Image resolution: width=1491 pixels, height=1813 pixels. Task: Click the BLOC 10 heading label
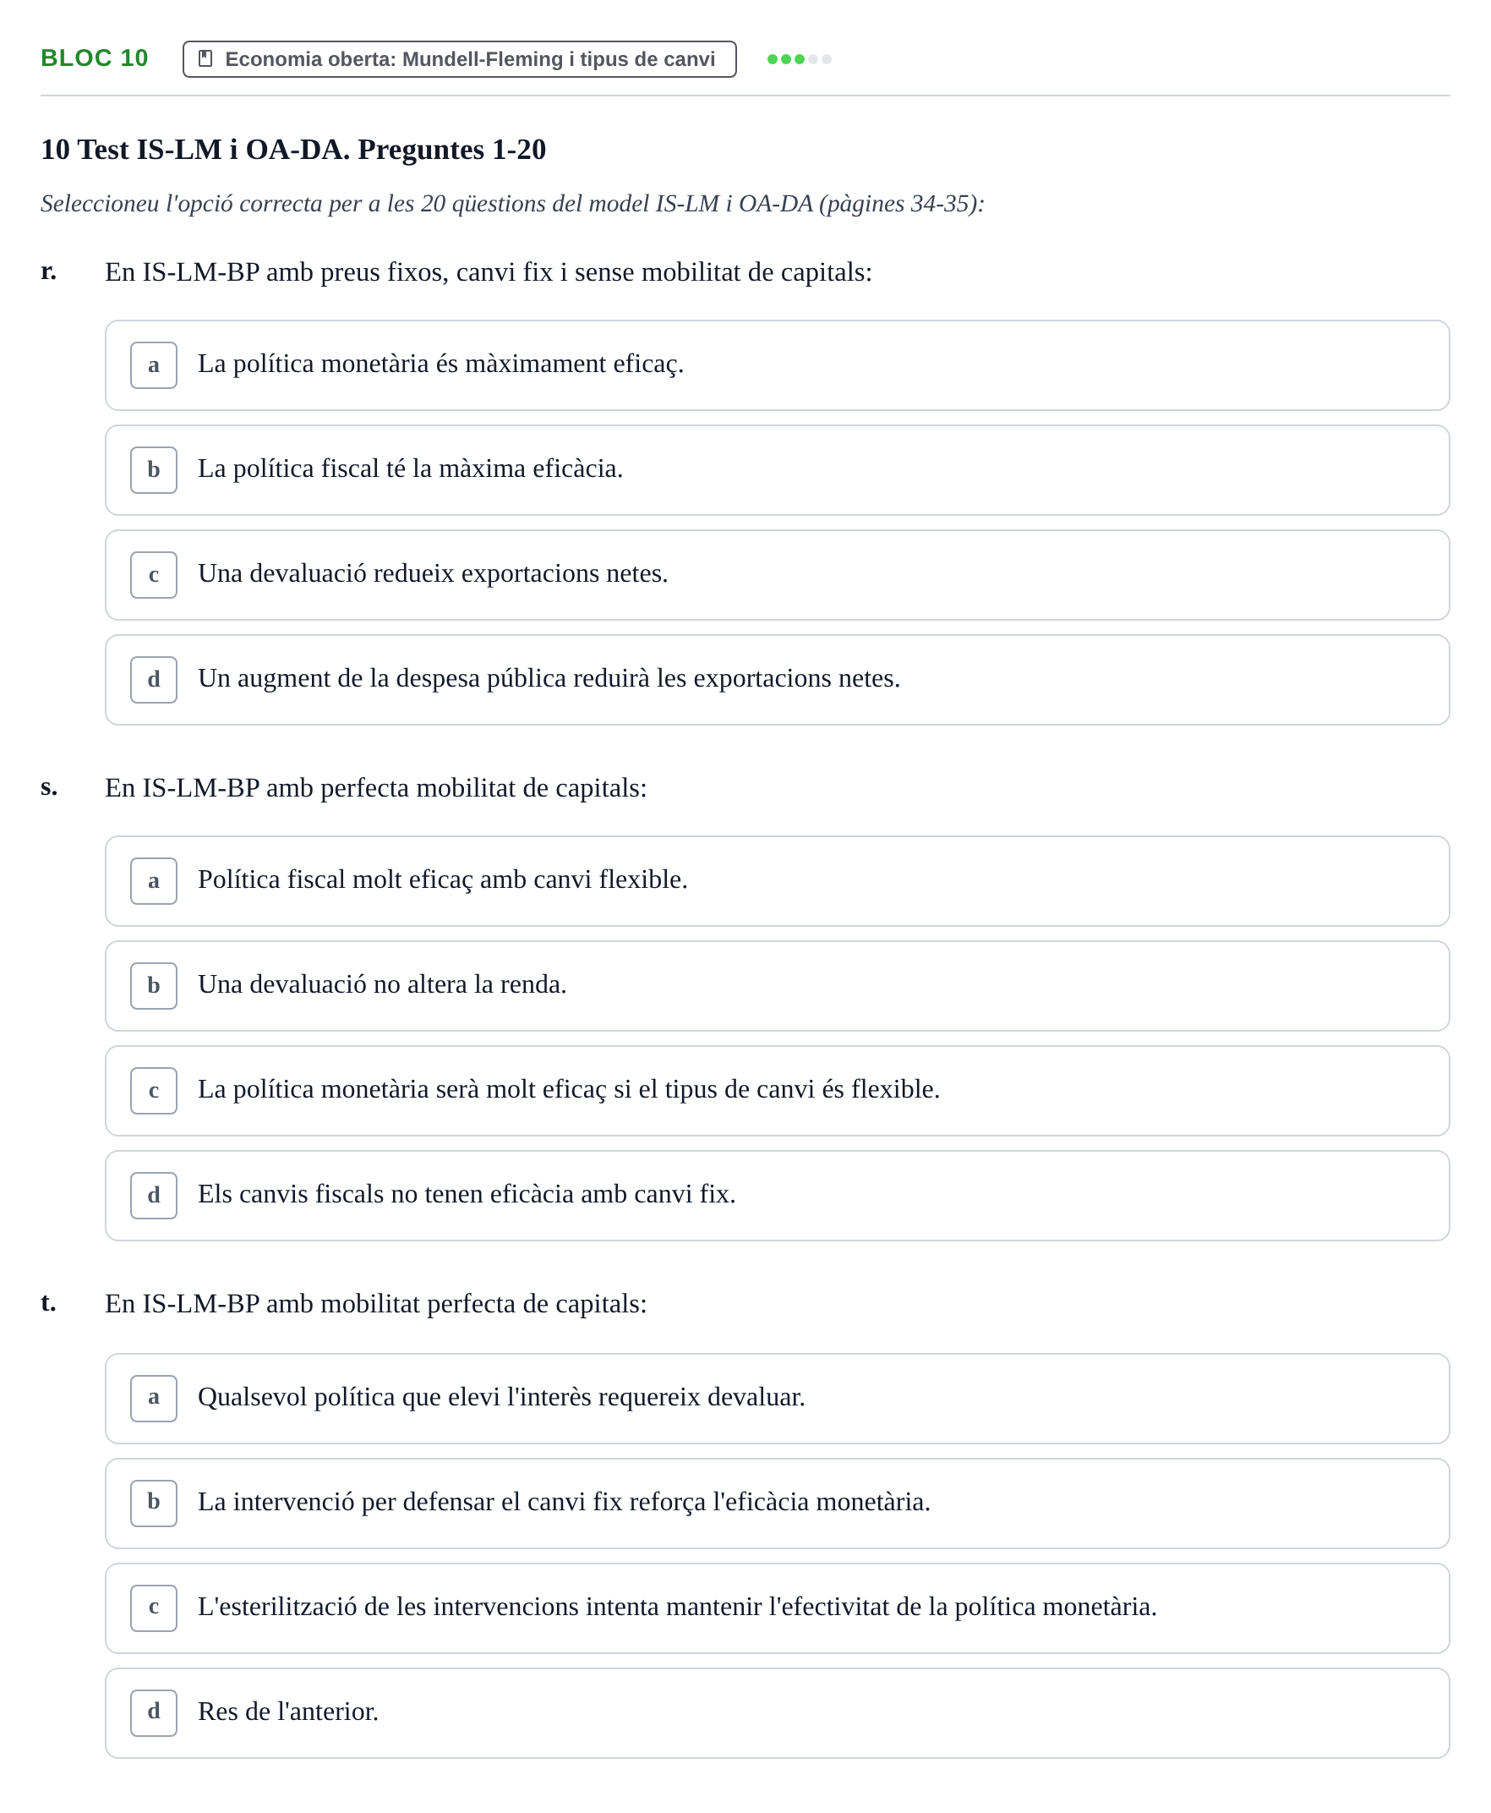[95, 58]
